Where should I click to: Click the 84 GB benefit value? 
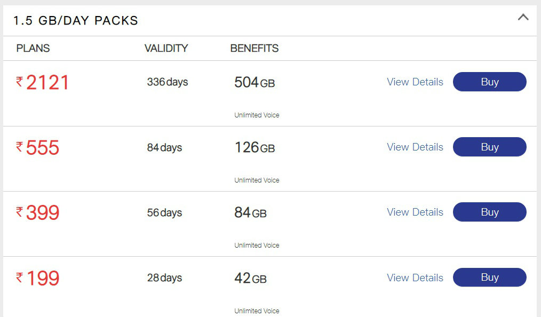[250, 213]
